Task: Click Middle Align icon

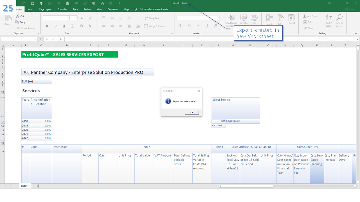Action: click(x=112, y=18)
